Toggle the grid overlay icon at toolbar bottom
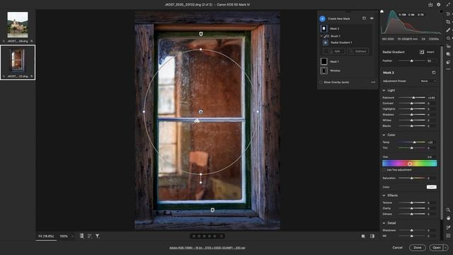This screenshot has height=255, width=453. pos(448,236)
